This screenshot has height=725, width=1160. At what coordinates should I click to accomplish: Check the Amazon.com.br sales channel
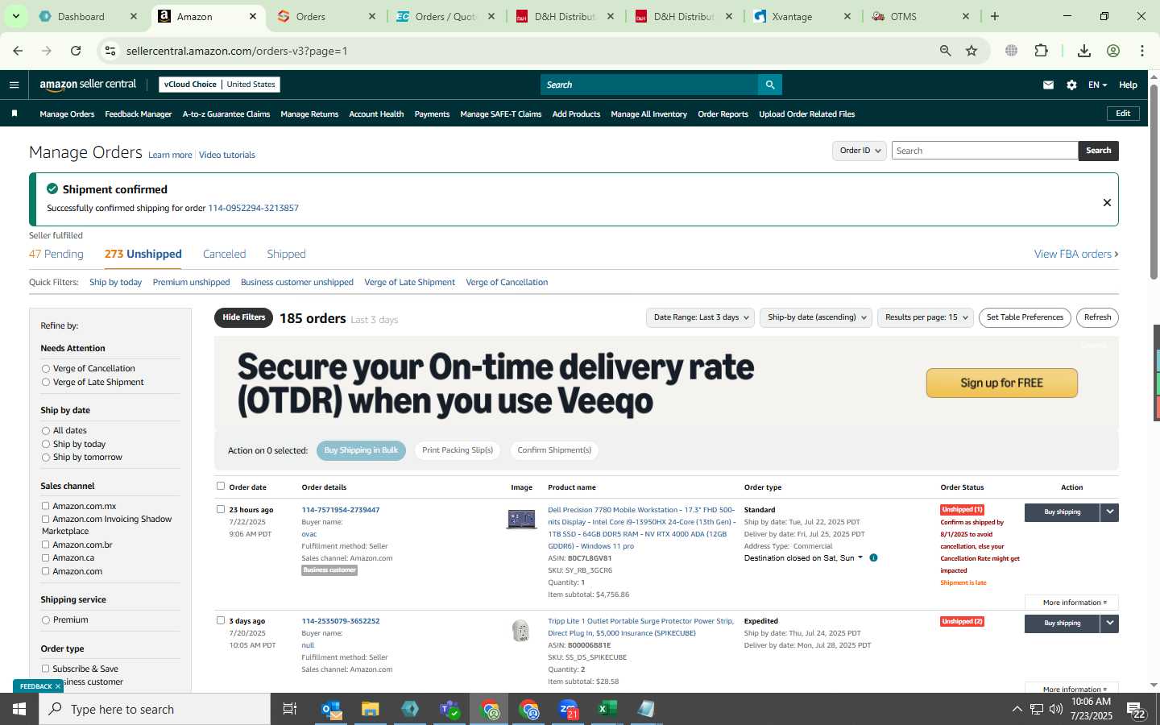point(46,545)
